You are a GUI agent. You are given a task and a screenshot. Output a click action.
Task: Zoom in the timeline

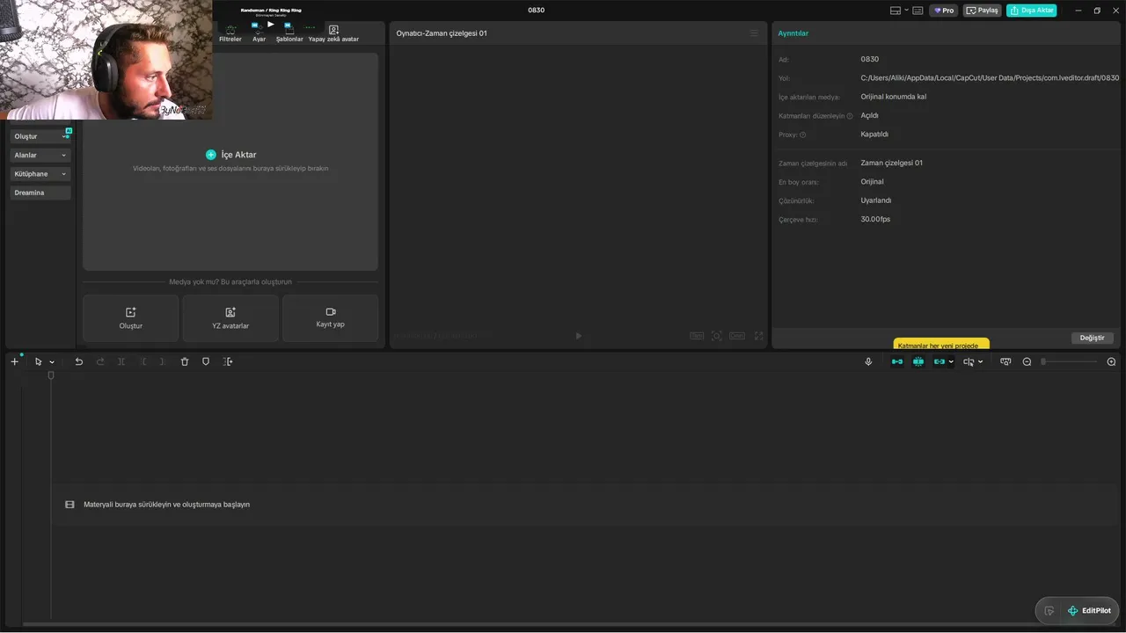1111,361
